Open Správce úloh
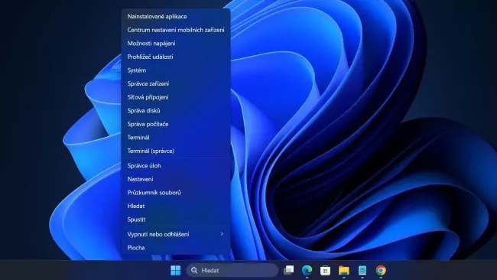Viewport: 497px width, 280px height. pyautogui.click(x=176, y=165)
